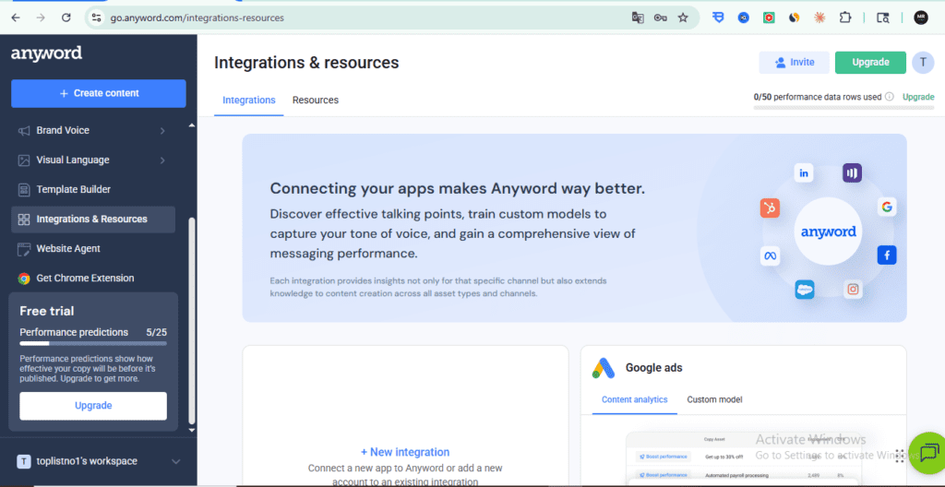Click the Performance predictions 5/25 counter
The height and width of the screenshot is (487, 945).
(156, 332)
